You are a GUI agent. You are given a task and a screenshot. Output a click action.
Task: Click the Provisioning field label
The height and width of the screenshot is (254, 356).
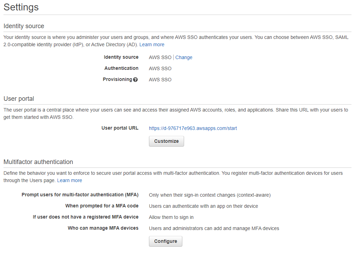117,79
